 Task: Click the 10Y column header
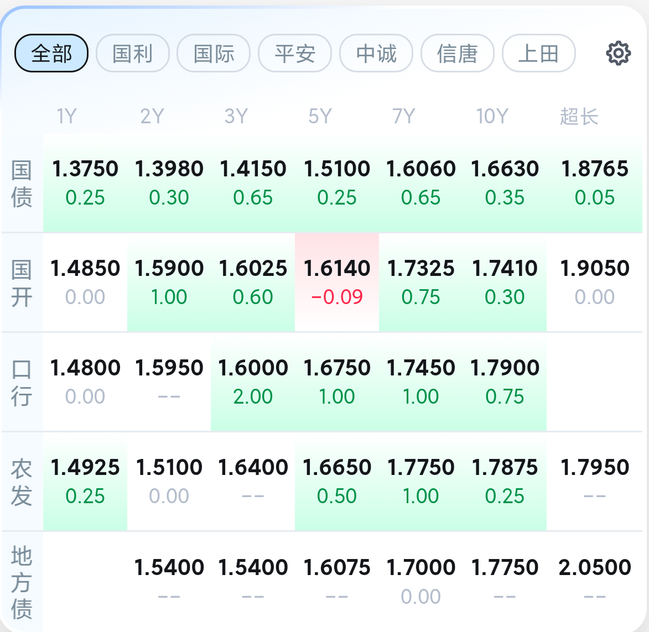tap(492, 116)
